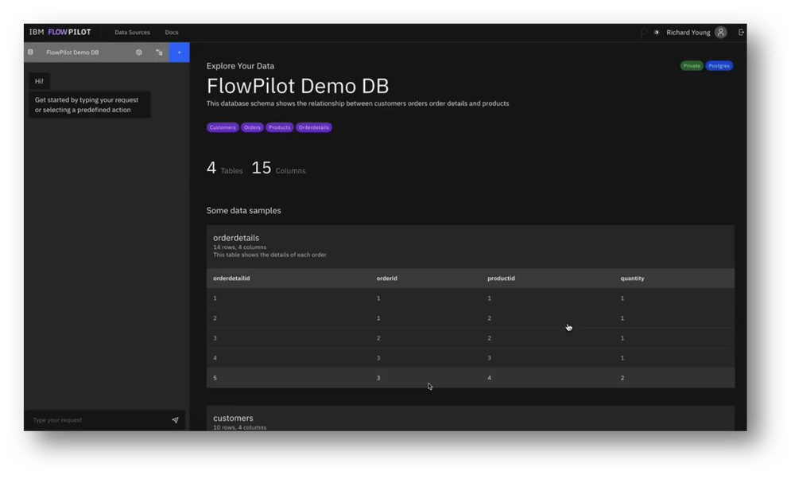Click the '15 Columns' count
The height and width of the screenshot is (479, 795).
[278, 168]
